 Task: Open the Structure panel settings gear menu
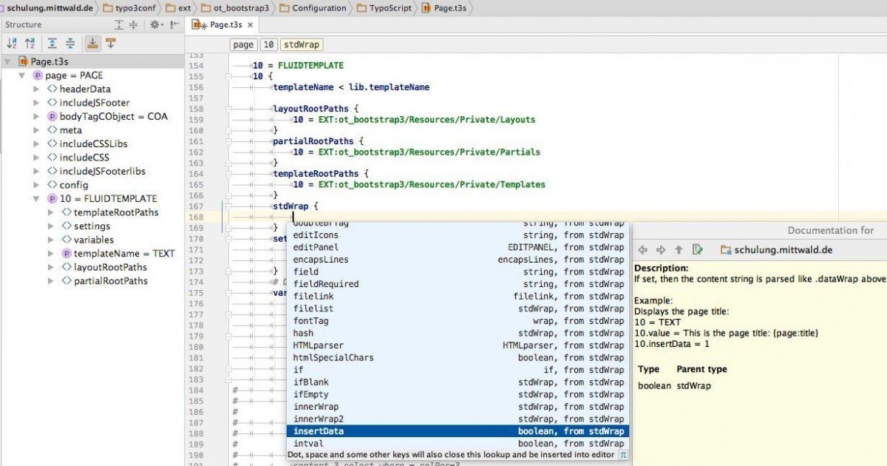click(154, 24)
